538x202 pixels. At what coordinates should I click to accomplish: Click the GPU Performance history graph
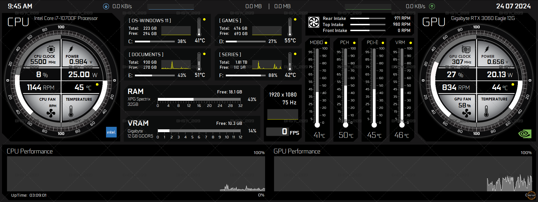pyautogui.click(x=403, y=174)
